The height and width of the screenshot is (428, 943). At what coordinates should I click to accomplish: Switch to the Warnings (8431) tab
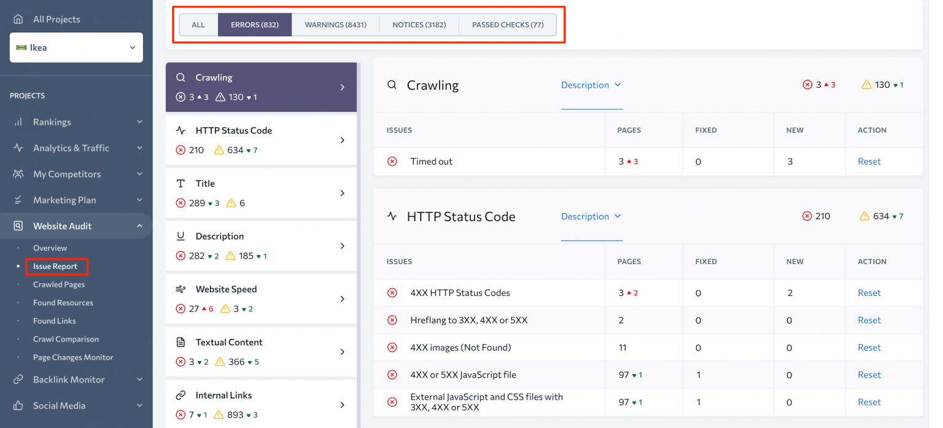click(x=335, y=25)
